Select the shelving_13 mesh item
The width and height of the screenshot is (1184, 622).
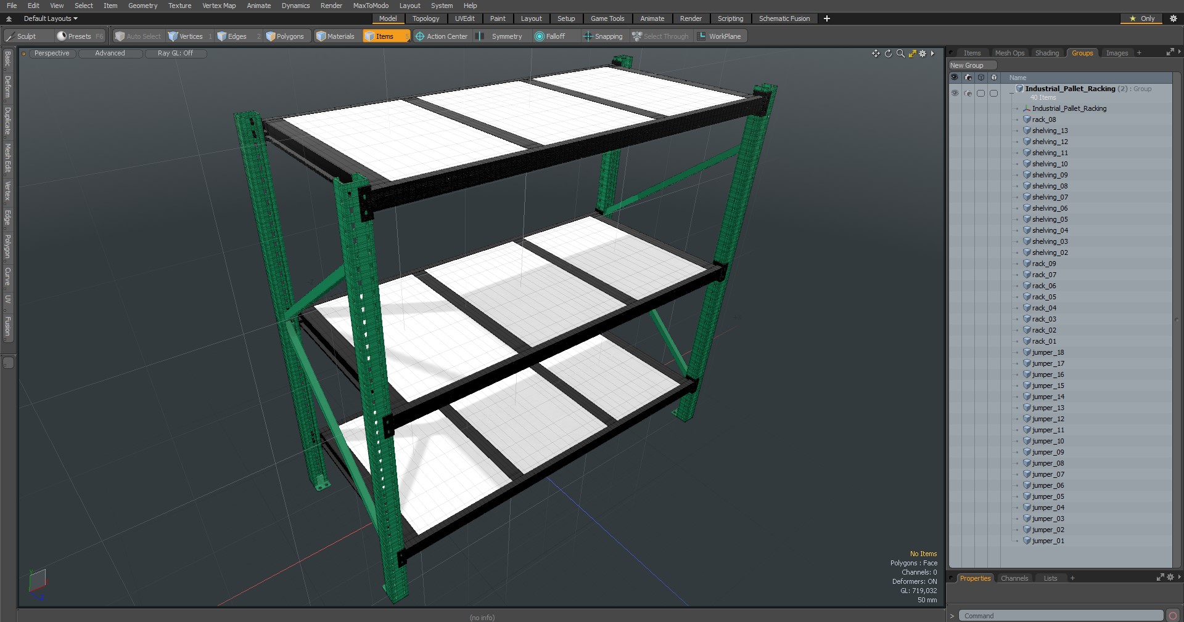tap(1050, 131)
